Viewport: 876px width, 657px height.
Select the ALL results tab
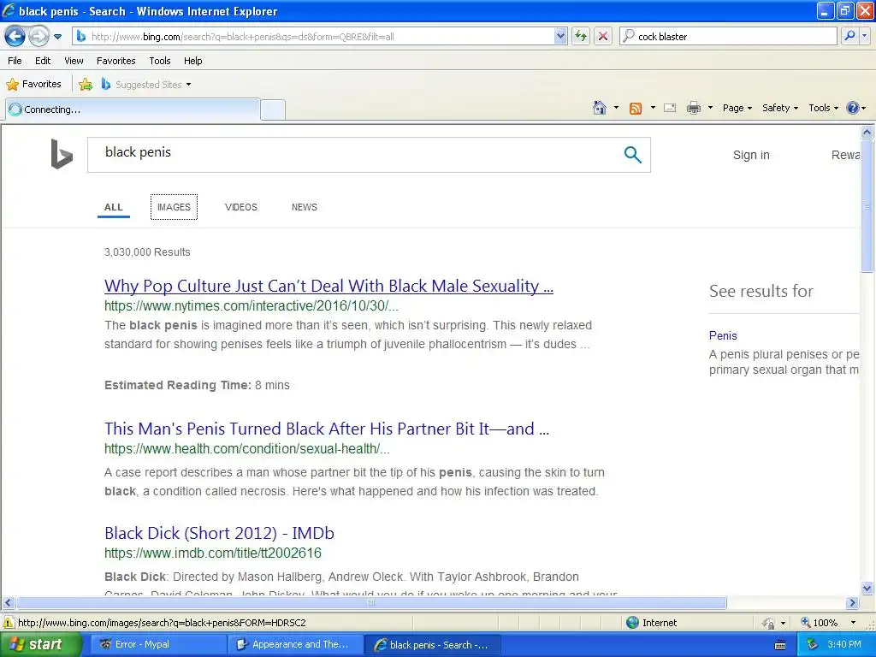point(114,207)
